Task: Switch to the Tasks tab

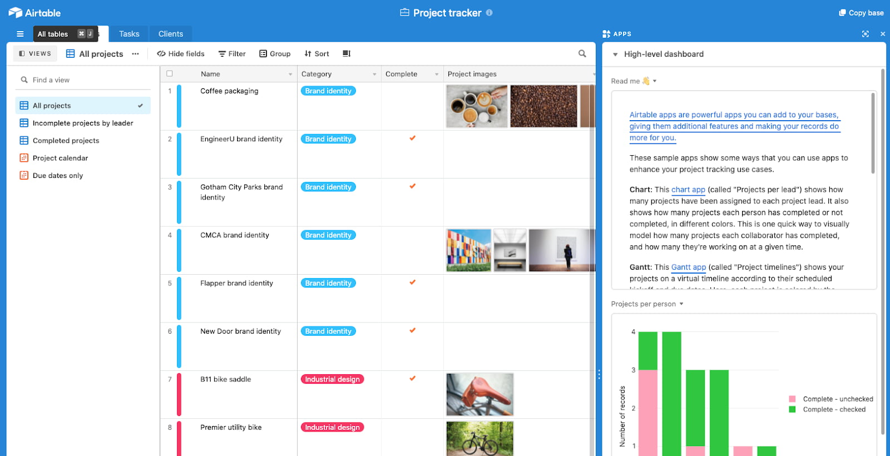Action: (x=129, y=34)
